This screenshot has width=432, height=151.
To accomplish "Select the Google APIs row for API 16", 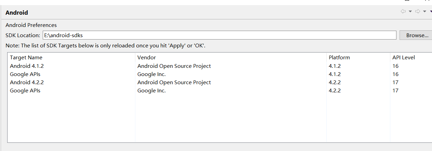I will pyautogui.click(x=26, y=74).
